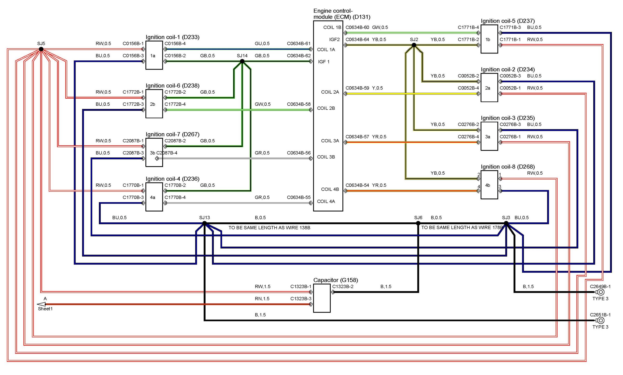
Task: Click the SJ13 splice junction dot
Action: pos(204,223)
